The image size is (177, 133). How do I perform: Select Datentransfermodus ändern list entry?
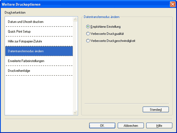pos(39,51)
